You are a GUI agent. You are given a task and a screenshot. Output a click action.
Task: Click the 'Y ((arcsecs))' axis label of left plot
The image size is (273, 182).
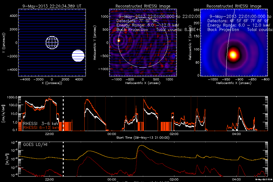pos(3,43)
